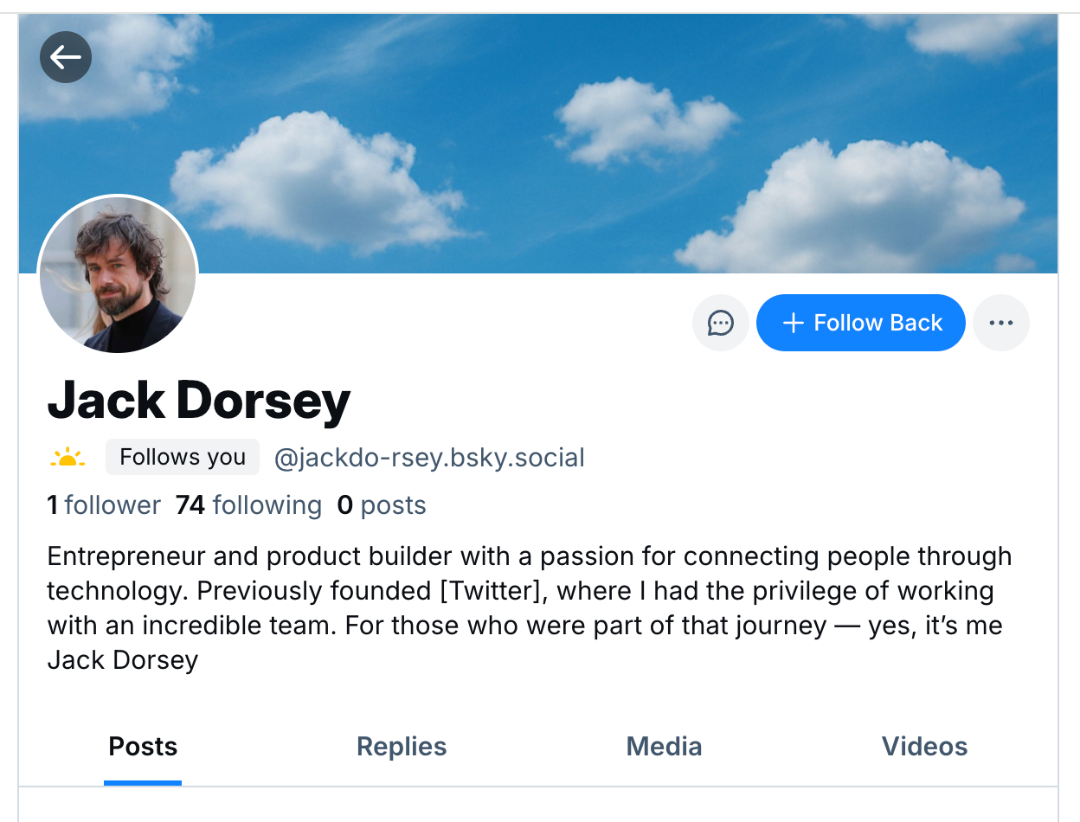Open the three-dot more options menu
1080x822 pixels.
[1001, 323]
